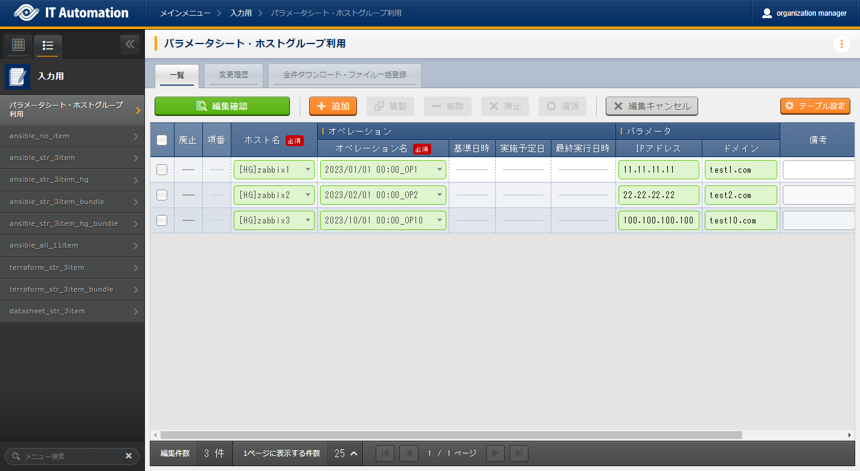Screen dimensions: 860x471
Task: Click the horizontal scrollbar of the table
Action: click(x=451, y=435)
